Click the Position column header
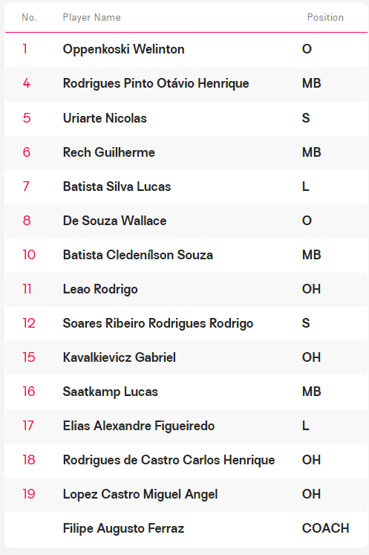The height and width of the screenshot is (555, 369). point(325,17)
